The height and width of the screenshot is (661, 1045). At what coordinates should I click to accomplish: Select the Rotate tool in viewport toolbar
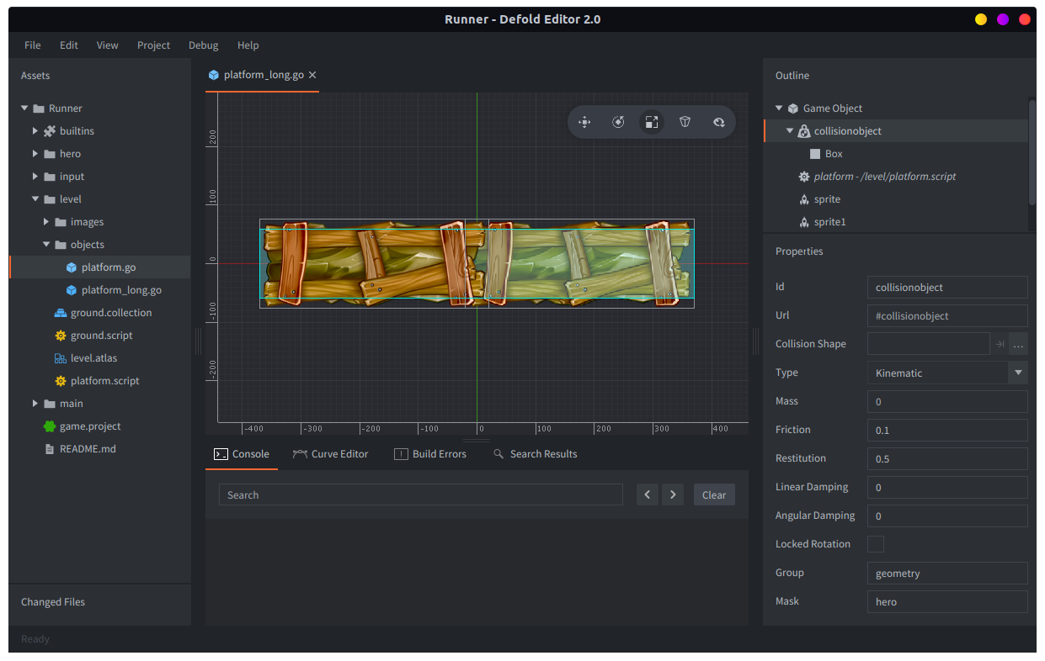click(x=618, y=122)
